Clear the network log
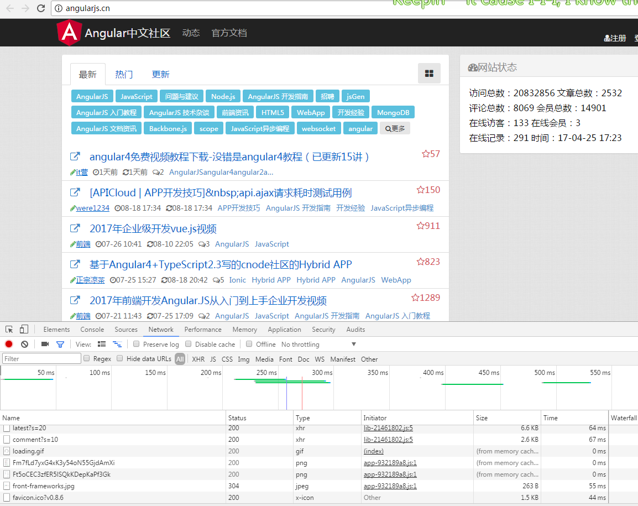This screenshot has height=506, width=638. [24, 344]
